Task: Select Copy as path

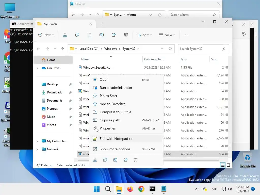Action: pyautogui.click(x=126, y=120)
